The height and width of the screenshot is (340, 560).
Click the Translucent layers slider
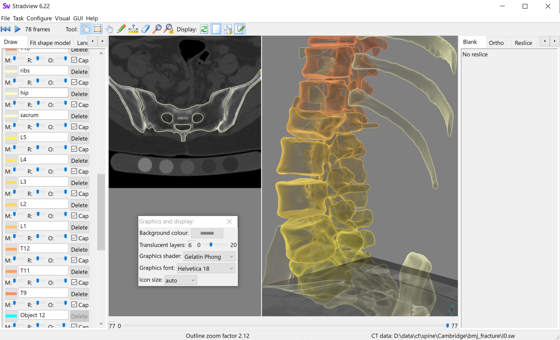215,245
